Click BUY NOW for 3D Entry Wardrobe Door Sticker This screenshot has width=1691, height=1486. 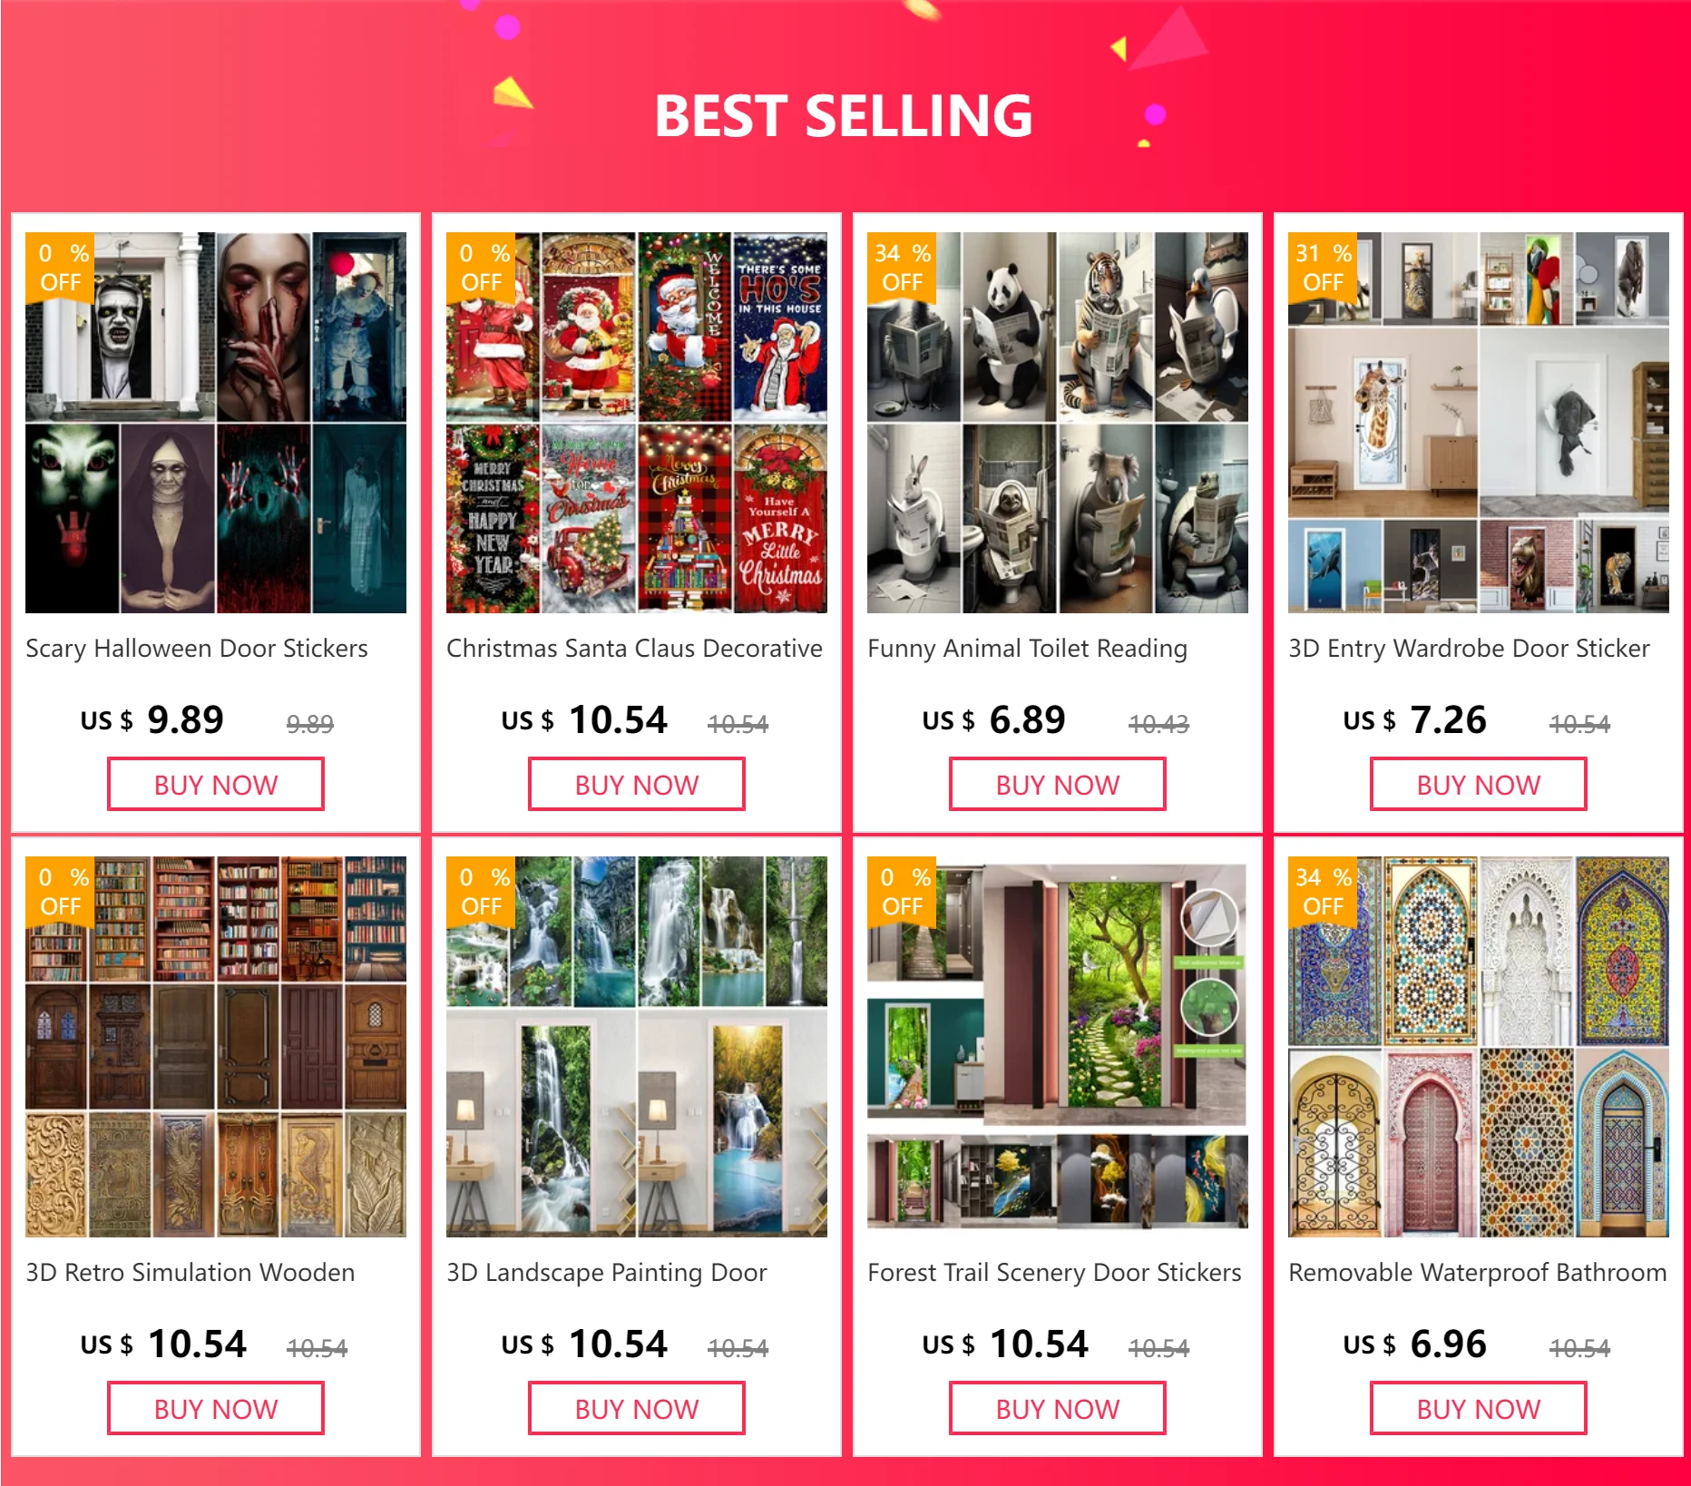1479,785
